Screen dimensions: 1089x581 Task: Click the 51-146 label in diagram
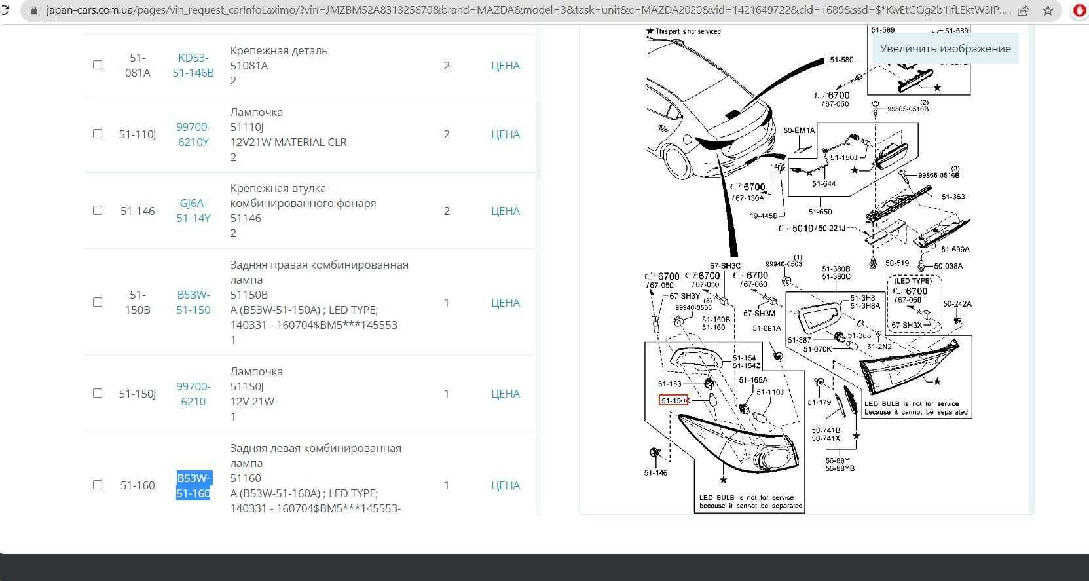(x=655, y=472)
